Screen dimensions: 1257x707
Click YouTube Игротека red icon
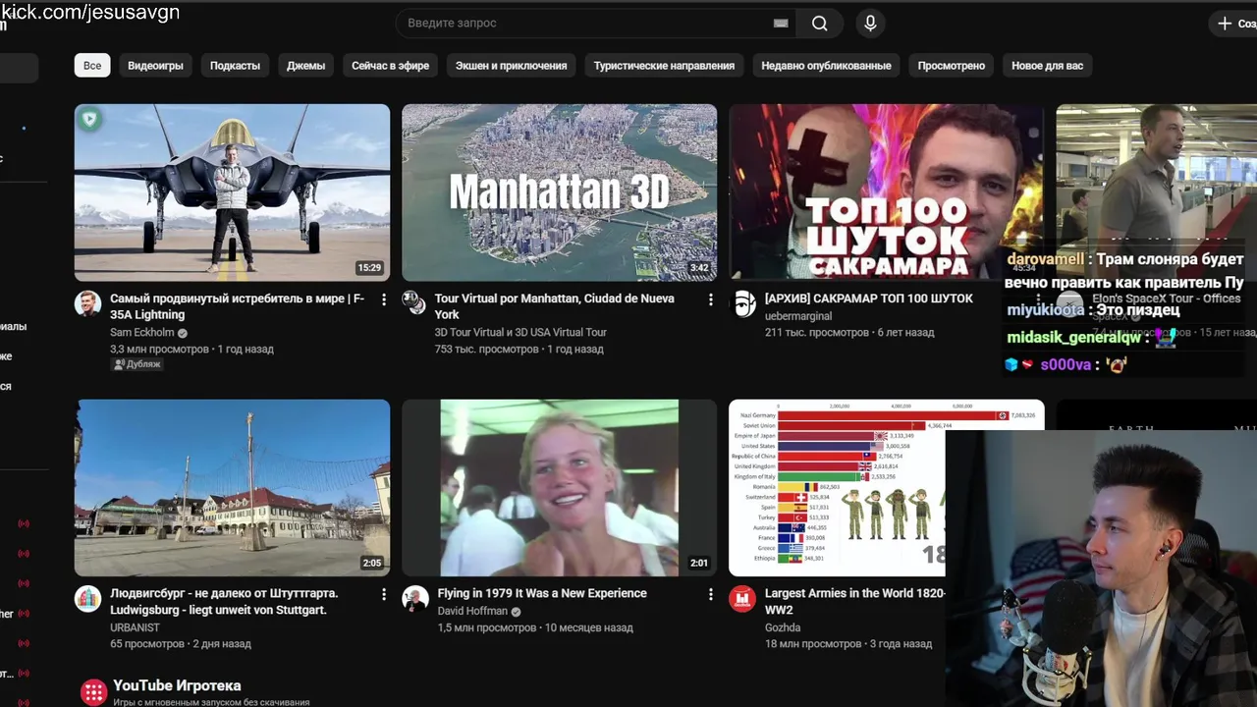93,692
